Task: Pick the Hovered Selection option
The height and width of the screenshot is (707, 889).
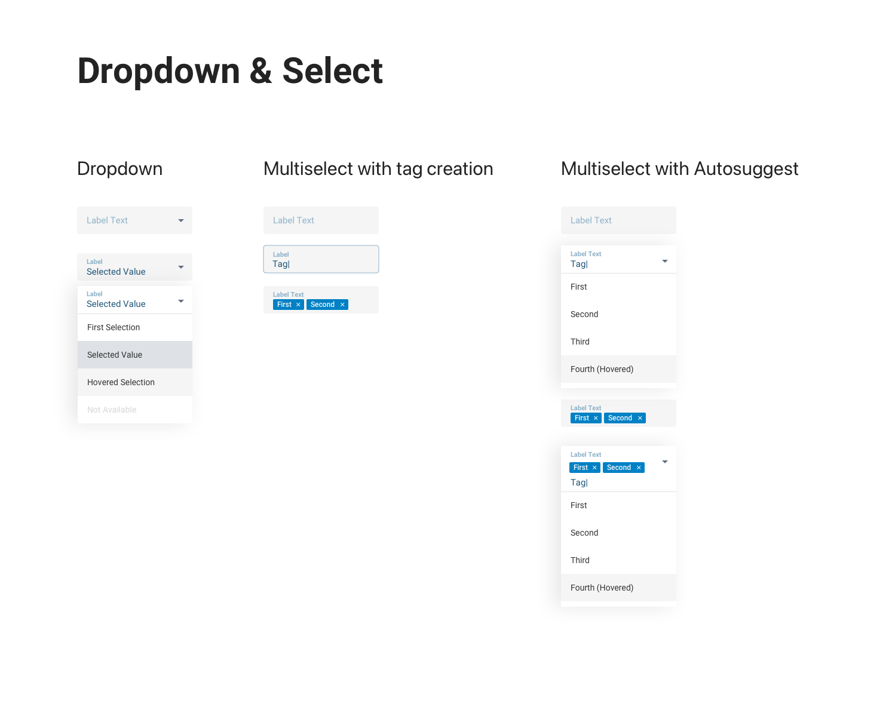Action: point(121,382)
